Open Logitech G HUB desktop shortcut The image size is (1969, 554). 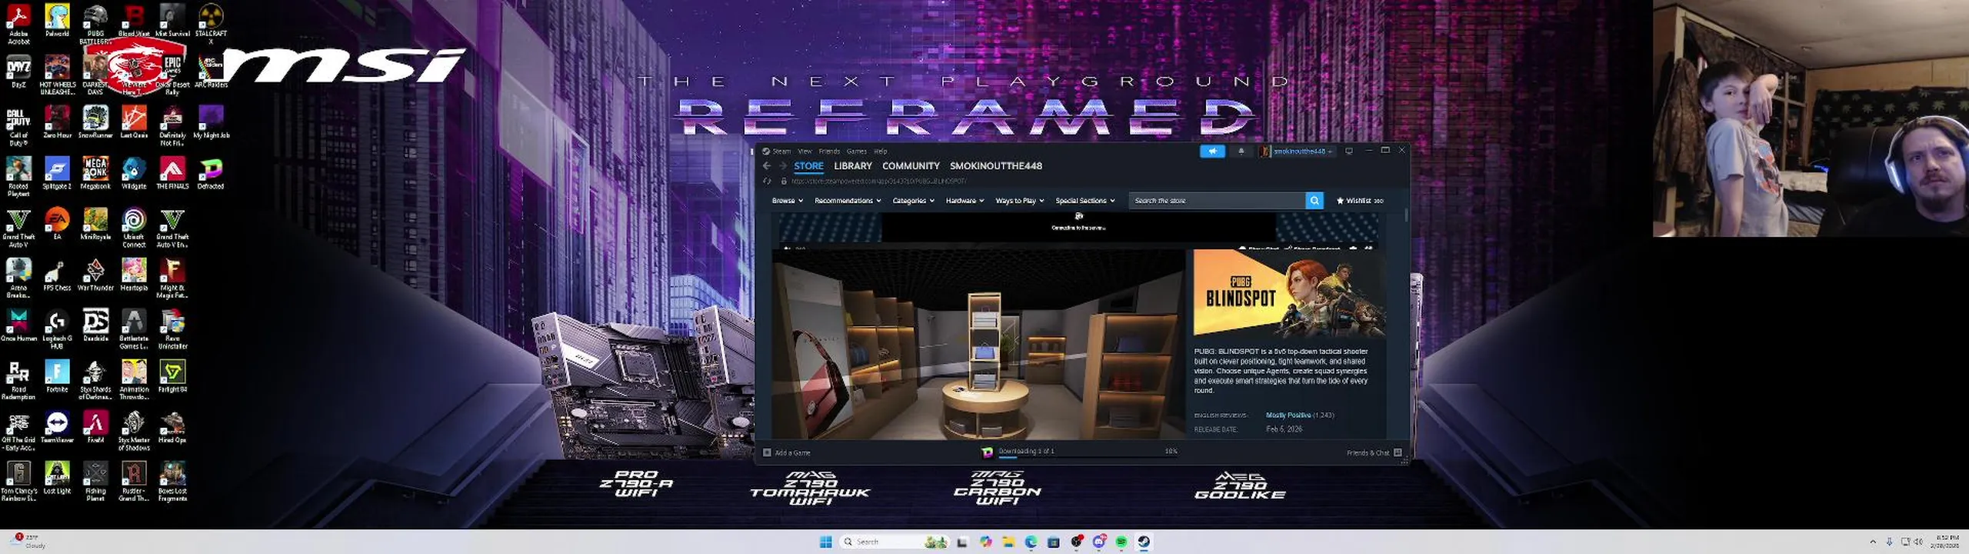tap(57, 329)
